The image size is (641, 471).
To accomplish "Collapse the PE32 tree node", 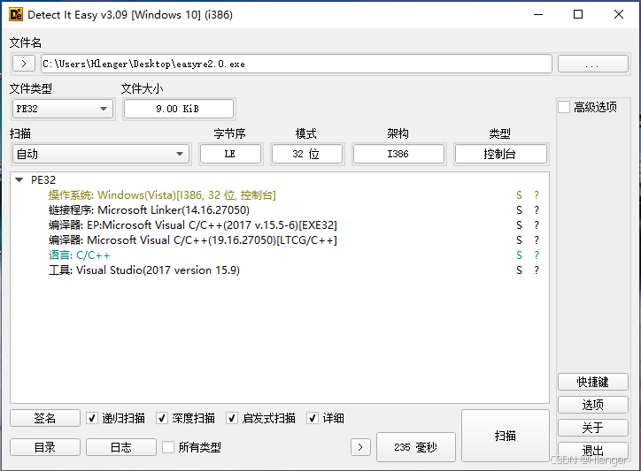I will click(19, 179).
